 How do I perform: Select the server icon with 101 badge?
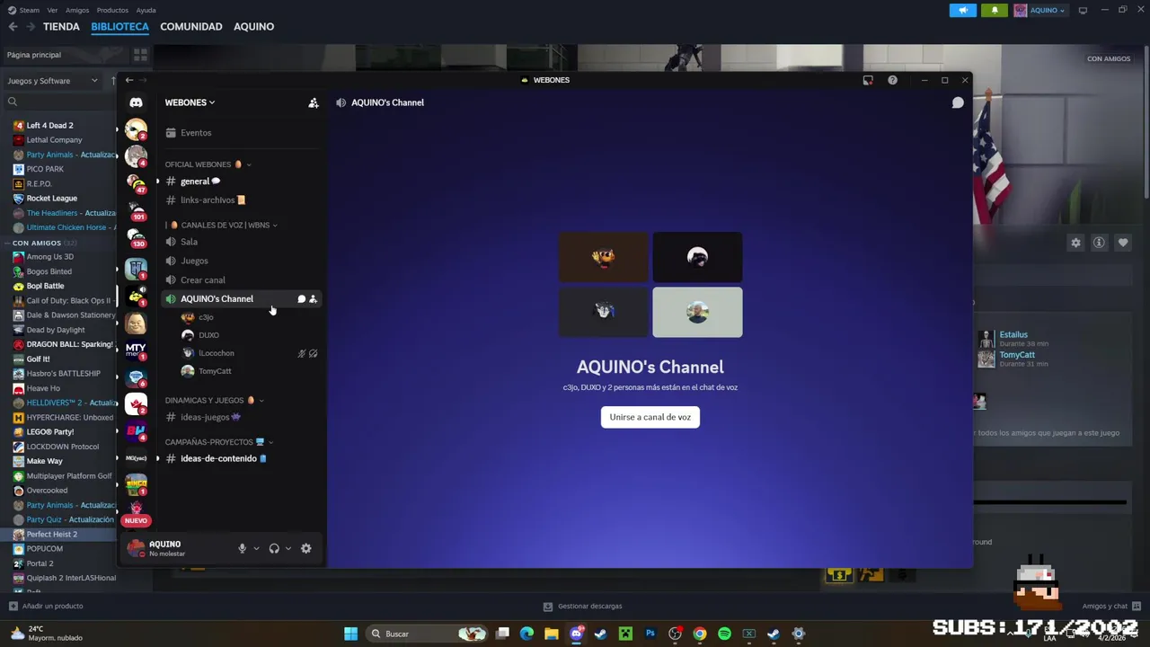tap(136, 211)
